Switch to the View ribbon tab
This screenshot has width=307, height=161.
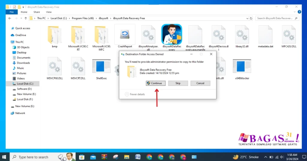[49, 12]
